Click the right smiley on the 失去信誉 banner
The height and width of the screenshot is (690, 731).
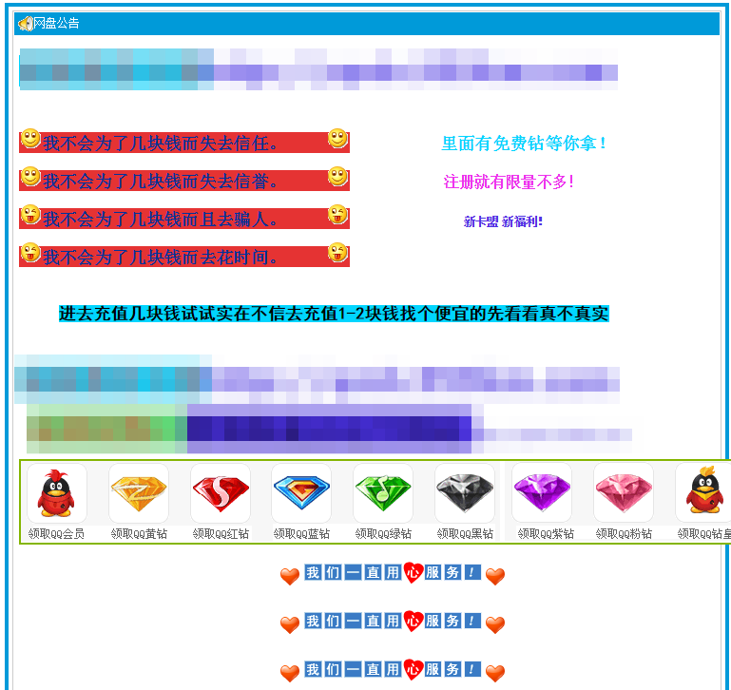click(x=338, y=177)
